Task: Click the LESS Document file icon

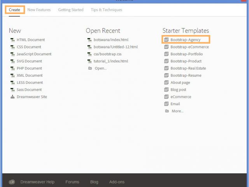Action: [x=12, y=83]
